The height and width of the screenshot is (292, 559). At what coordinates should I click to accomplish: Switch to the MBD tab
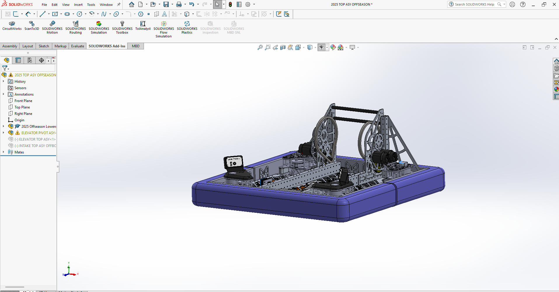coord(136,46)
